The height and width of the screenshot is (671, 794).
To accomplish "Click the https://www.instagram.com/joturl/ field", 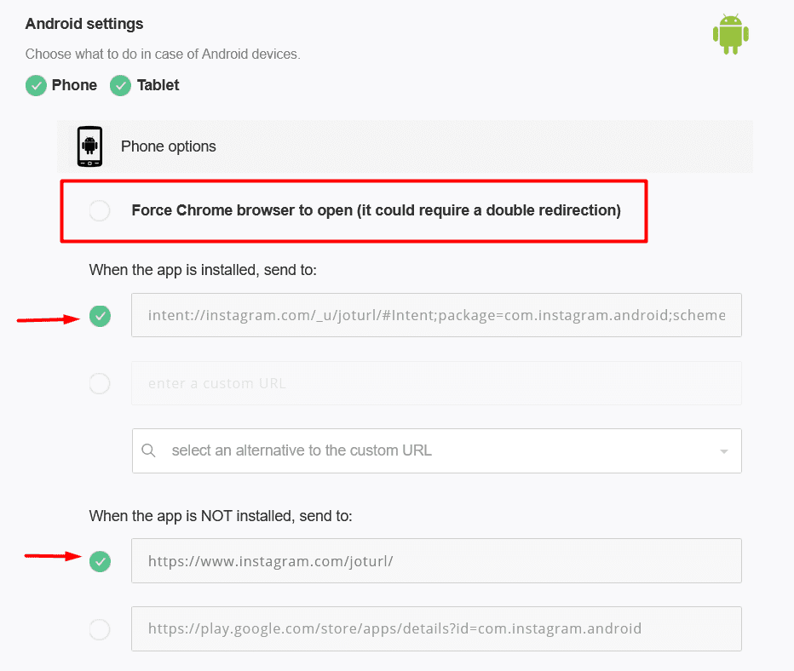I will tap(436, 560).
